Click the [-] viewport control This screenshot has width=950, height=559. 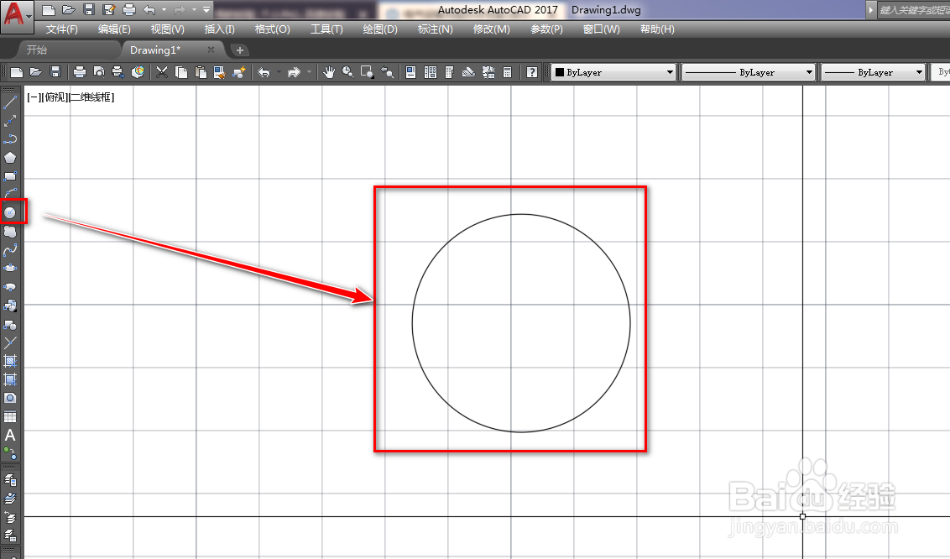pyautogui.click(x=34, y=97)
